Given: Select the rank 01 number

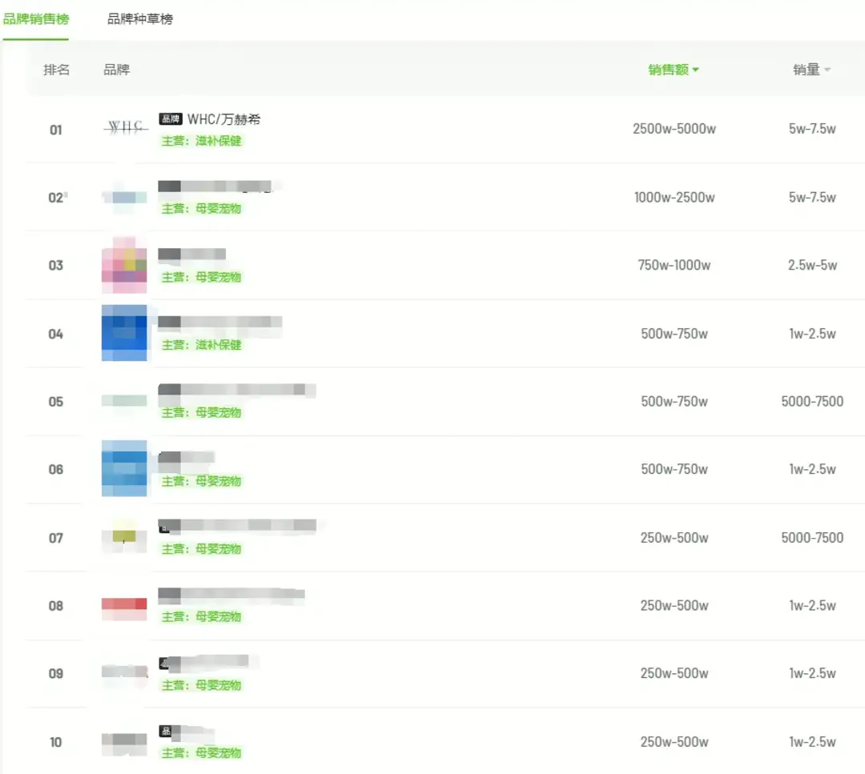Looking at the screenshot, I should (x=56, y=130).
